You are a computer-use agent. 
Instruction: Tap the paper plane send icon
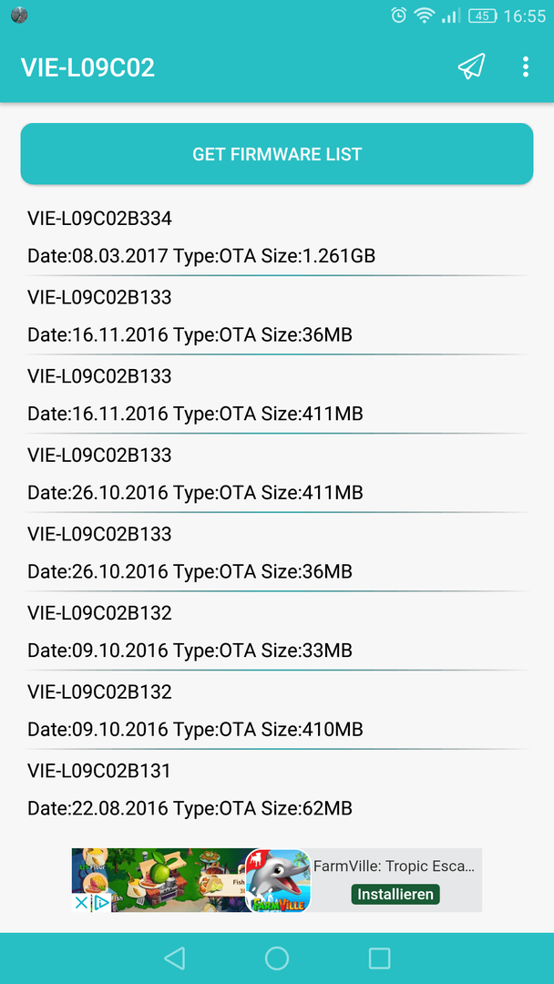click(x=471, y=67)
